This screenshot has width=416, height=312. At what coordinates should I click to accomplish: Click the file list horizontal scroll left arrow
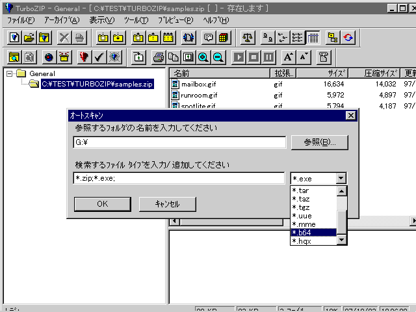coord(174,221)
